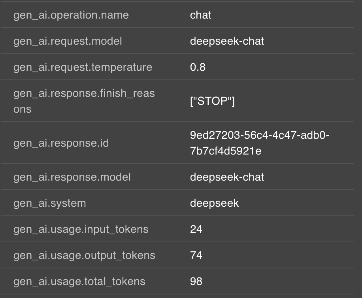This screenshot has width=362, height=298.
Task: Select the response model value deepseek-chat
Action: coord(227,177)
